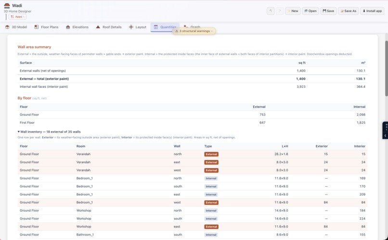The image size is (388, 240).
Task: Click the 364.4 m² value
Action: tap(361, 86)
